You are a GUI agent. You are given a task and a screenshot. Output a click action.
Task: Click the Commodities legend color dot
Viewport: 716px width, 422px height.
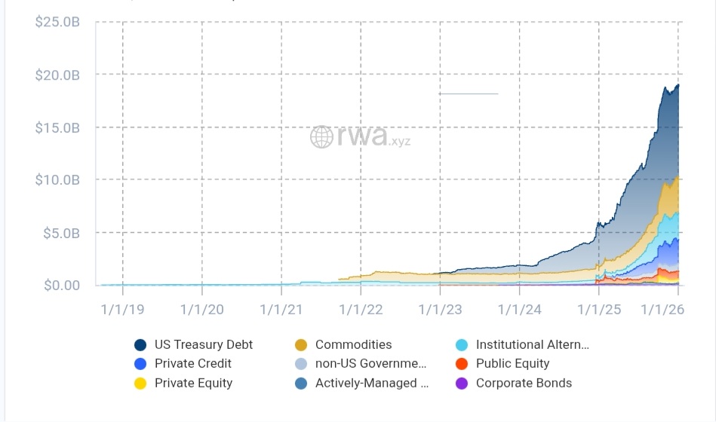click(x=301, y=345)
